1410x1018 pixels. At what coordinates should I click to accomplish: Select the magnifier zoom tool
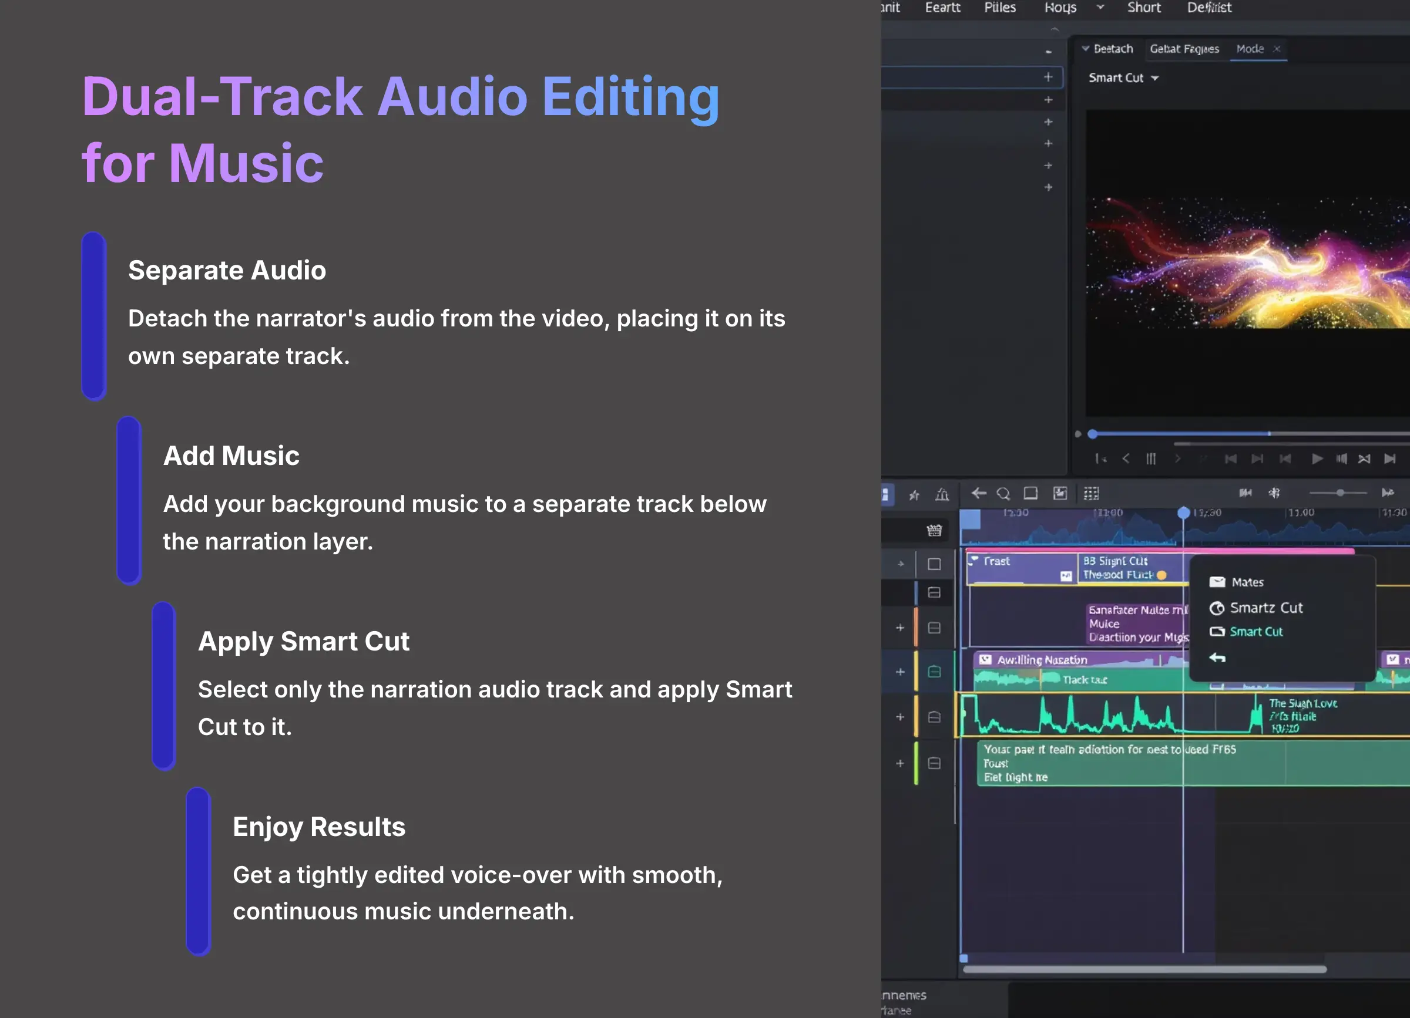1003,494
